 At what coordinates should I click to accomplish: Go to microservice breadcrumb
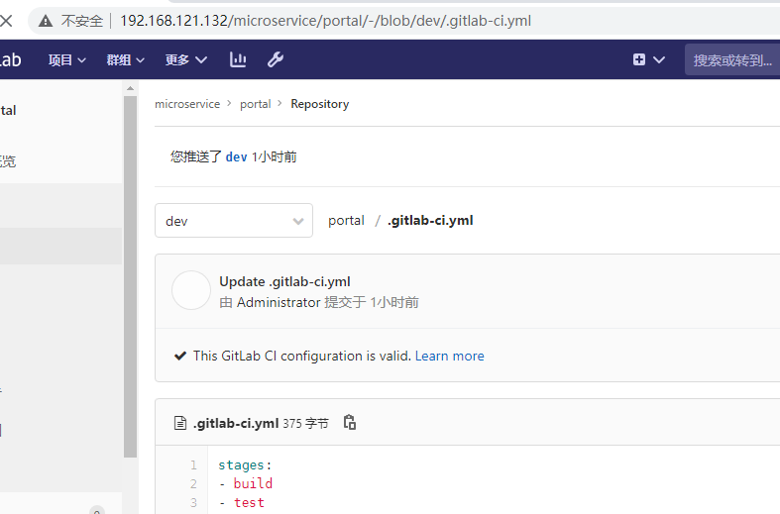point(187,104)
